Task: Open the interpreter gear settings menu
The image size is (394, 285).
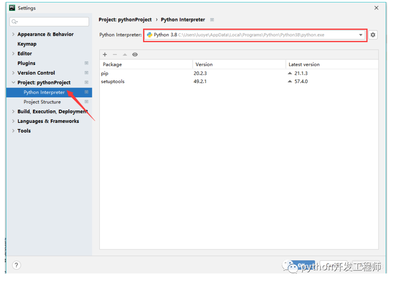Action: click(x=373, y=35)
